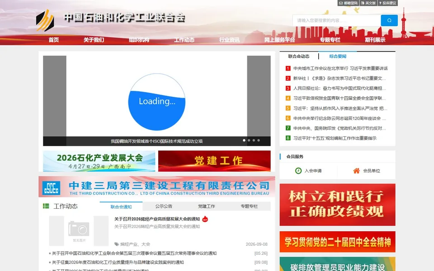434x271 pixels.
Task: Click the tag icon beside 烯烃产业
Action: coord(117,244)
